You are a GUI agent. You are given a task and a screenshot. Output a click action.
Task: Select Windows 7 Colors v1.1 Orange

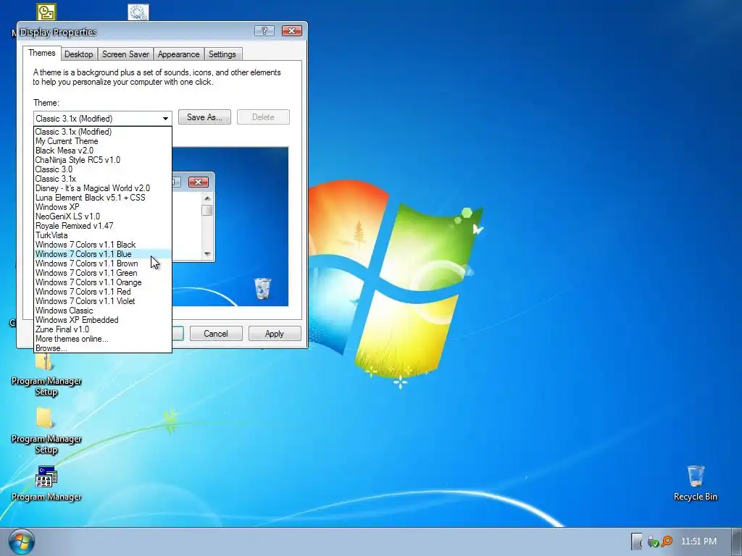[103, 282]
